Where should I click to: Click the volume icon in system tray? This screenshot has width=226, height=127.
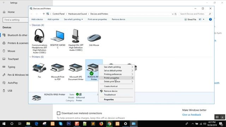click(205, 124)
